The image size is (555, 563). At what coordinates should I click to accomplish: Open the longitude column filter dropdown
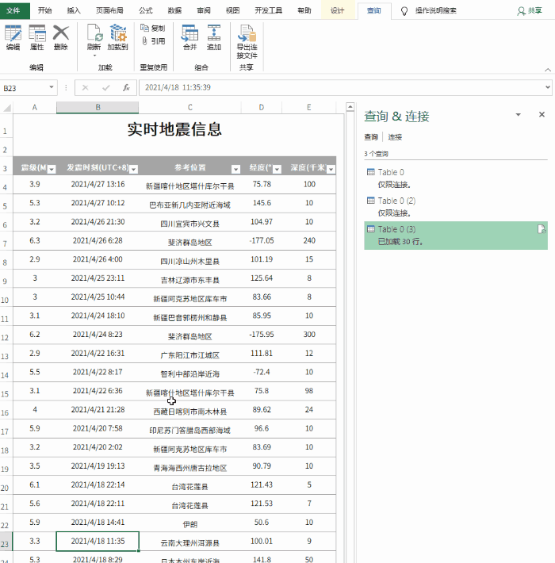277,169
